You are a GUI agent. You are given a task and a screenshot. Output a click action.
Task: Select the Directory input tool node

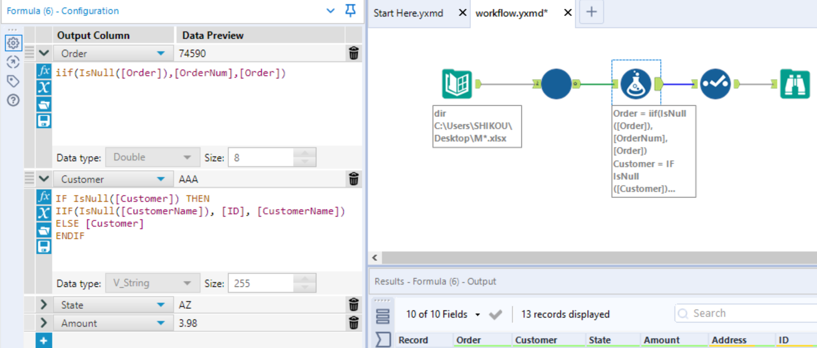pyautogui.click(x=457, y=84)
